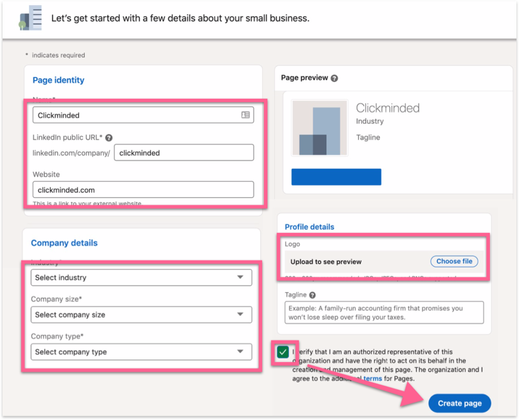
Task: Click the Company size* label
Action: click(57, 299)
